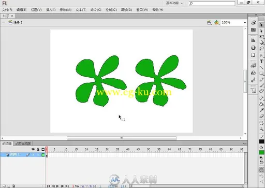Open the 文件(F) menu
The height and width of the screenshot is (188, 265).
pos(7,10)
